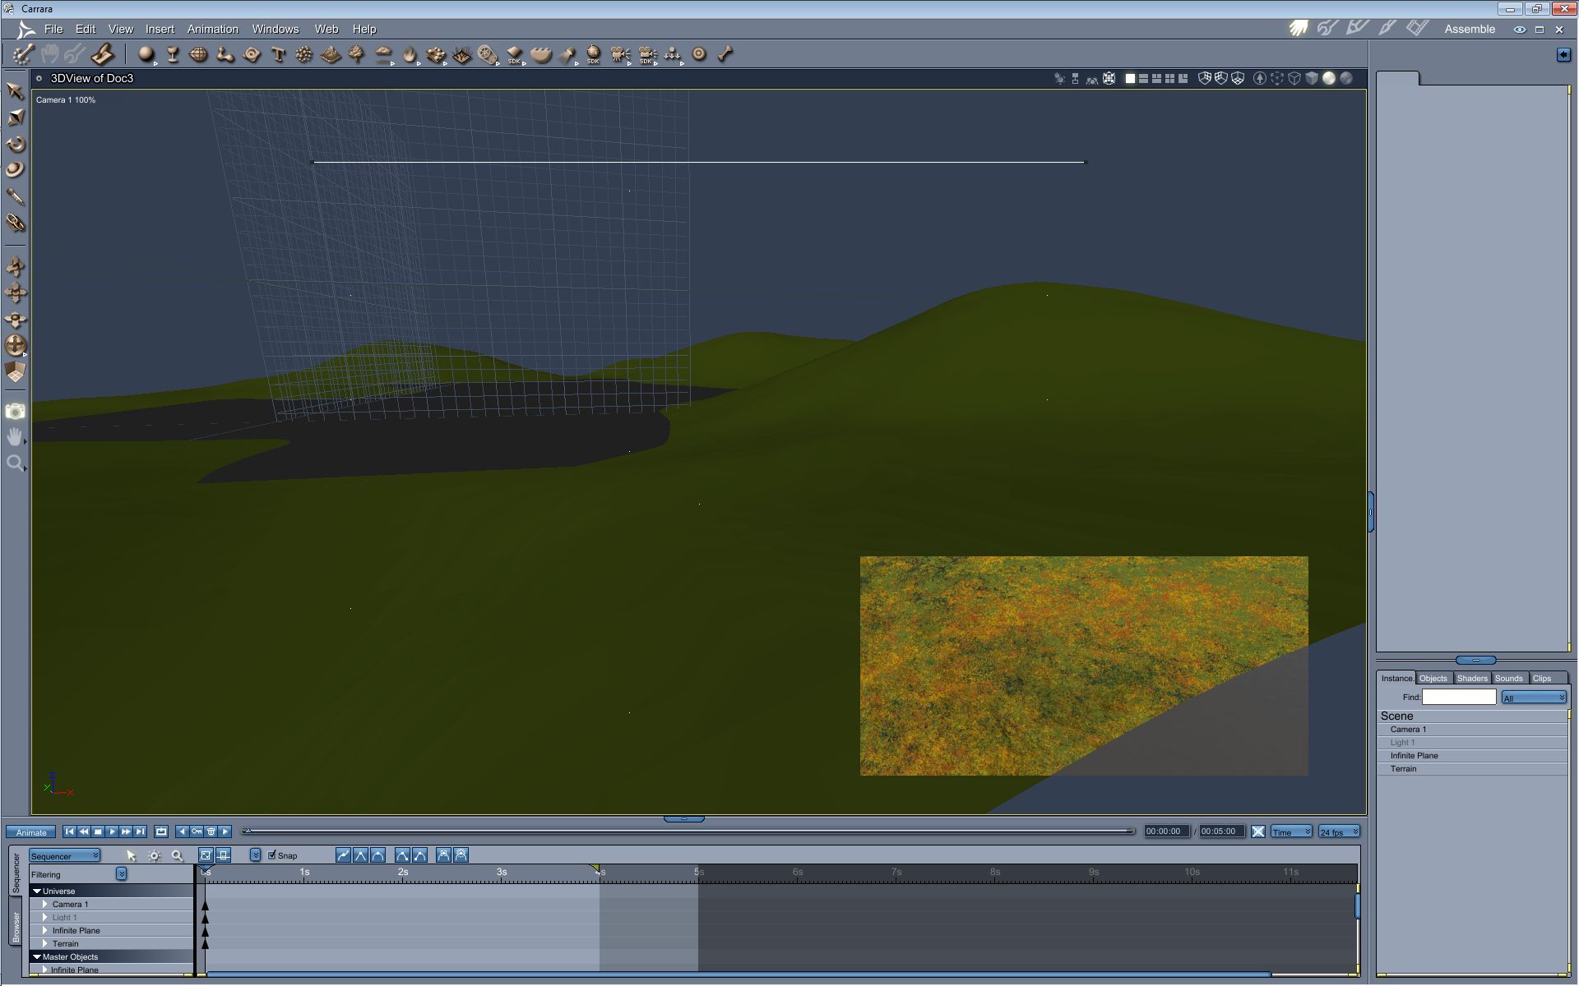Expand the Terrain track in sequencer

[x=45, y=943]
